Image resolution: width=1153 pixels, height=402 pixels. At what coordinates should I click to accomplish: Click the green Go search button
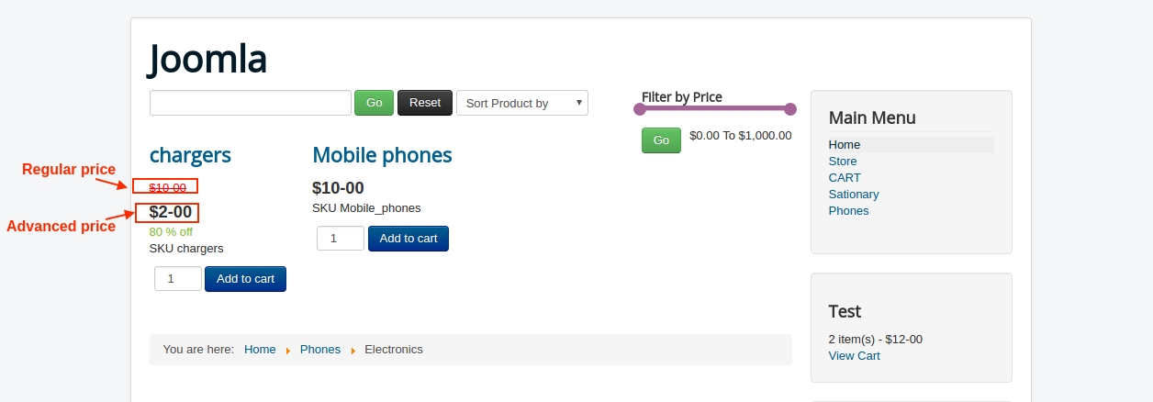(375, 103)
